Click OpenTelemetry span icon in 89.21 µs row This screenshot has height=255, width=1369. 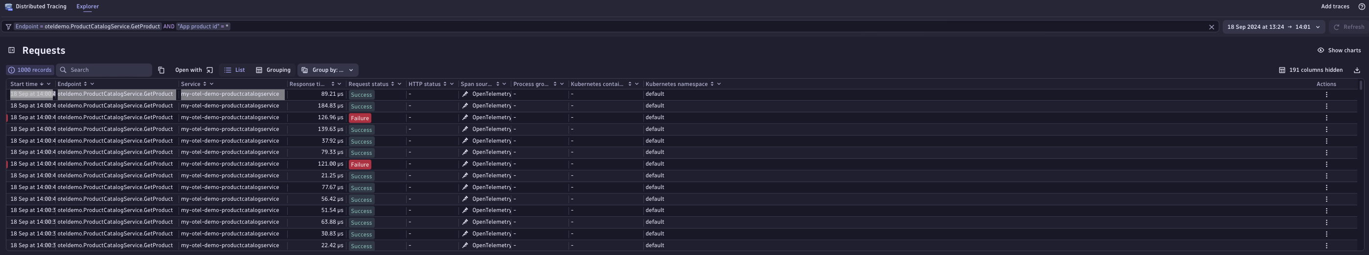coord(465,94)
